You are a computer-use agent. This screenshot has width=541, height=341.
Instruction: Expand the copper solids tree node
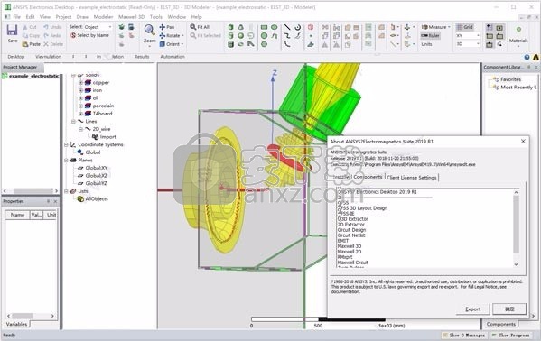point(80,83)
